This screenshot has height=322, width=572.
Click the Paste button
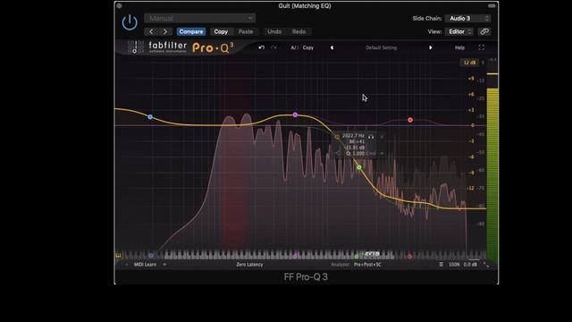[x=246, y=32]
